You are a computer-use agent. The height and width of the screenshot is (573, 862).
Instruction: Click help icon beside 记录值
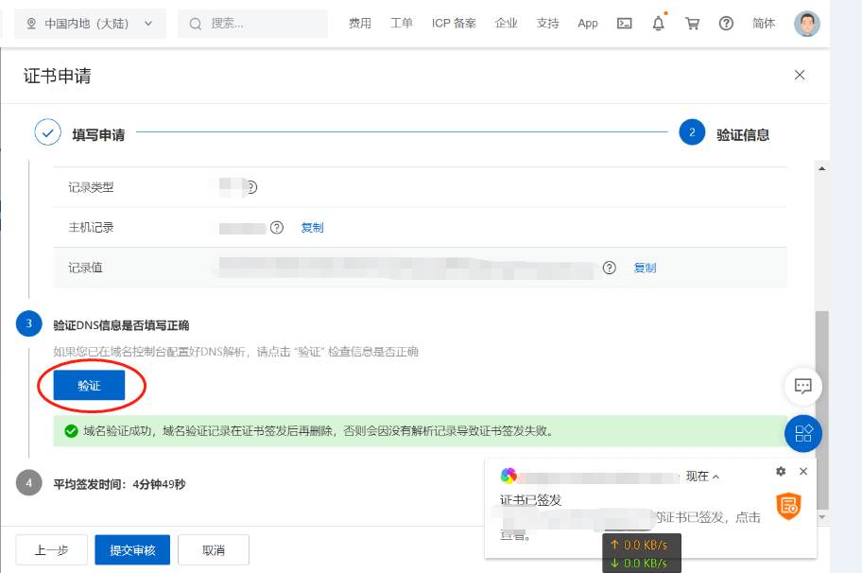coord(610,268)
